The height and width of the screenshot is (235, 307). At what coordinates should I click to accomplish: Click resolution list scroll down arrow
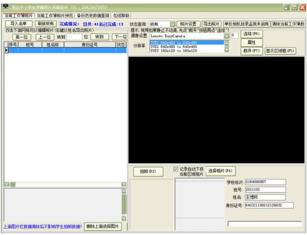tap(227, 50)
